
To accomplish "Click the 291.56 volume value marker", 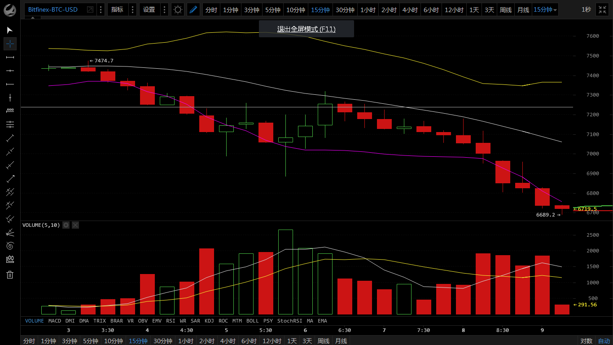I will coord(586,305).
